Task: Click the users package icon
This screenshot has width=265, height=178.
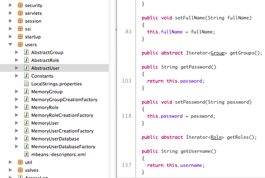Action: click(x=20, y=44)
